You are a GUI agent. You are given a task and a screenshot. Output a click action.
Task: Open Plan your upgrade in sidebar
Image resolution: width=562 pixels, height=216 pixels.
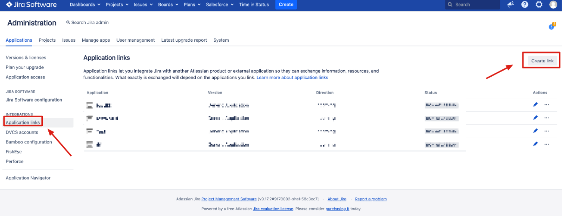(25, 67)
